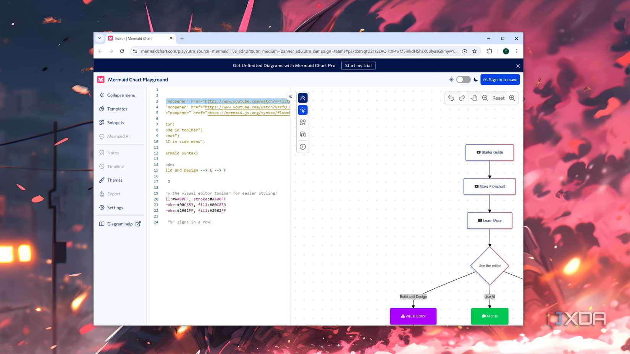The image size is (630, 354).
Task: Click the mermaid.js.org syntax link on line 5
Action: 249,113
